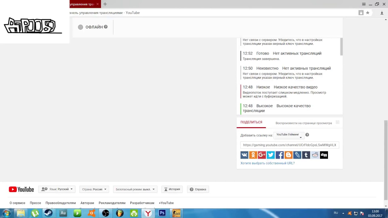This screenshot has height=218, width=388.
Task: Click the lock icon in address bar
Action: click(361, 13)
